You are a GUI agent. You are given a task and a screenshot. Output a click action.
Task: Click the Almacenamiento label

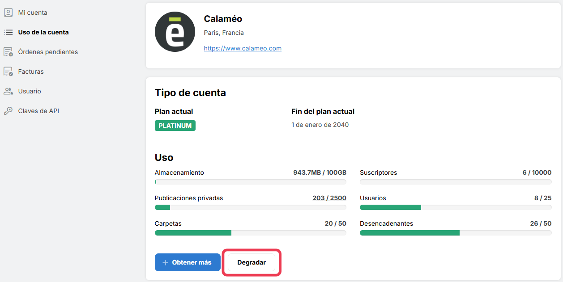[x=179, y=173]
